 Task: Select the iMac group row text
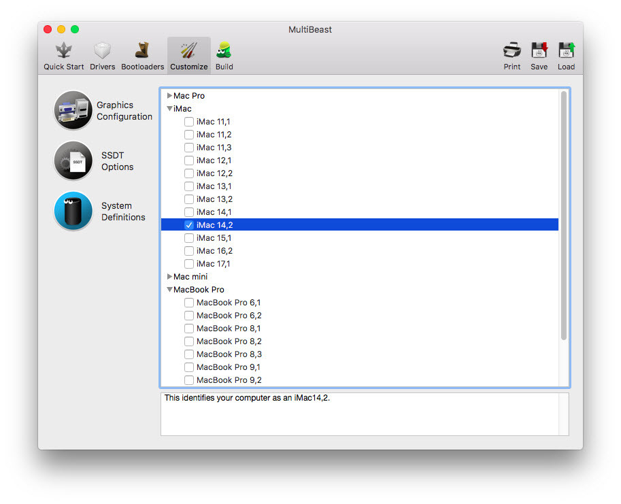point(182,108)
